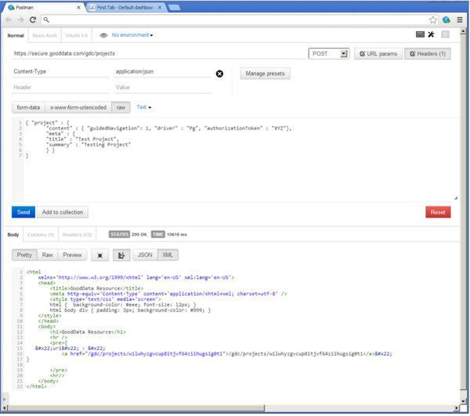Select the Pretty response view
The height and width of the screenshot is (416, 470).
24,255
